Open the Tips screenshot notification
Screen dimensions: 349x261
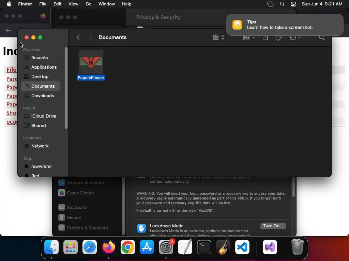285,24
